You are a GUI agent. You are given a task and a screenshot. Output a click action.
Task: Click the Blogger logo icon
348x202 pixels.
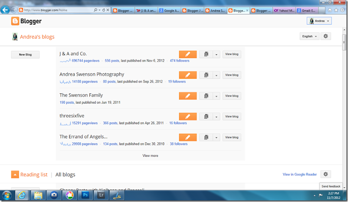click(15, 21)
